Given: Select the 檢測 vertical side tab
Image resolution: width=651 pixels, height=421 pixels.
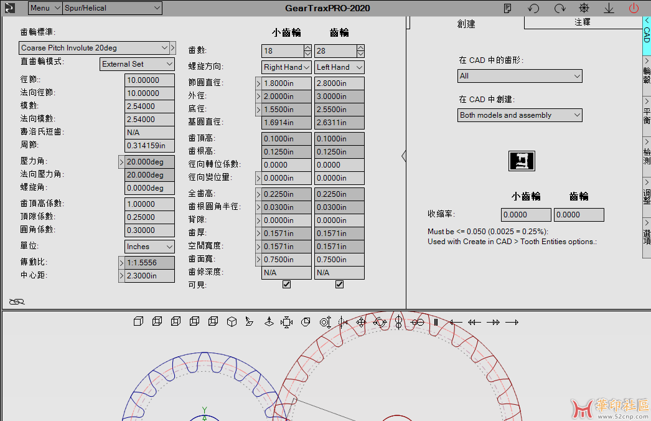Looking at the screenshot, I should (x=647, y=157).
